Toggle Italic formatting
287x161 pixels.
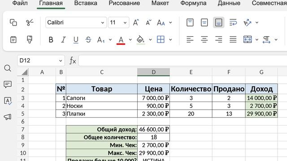63,40
